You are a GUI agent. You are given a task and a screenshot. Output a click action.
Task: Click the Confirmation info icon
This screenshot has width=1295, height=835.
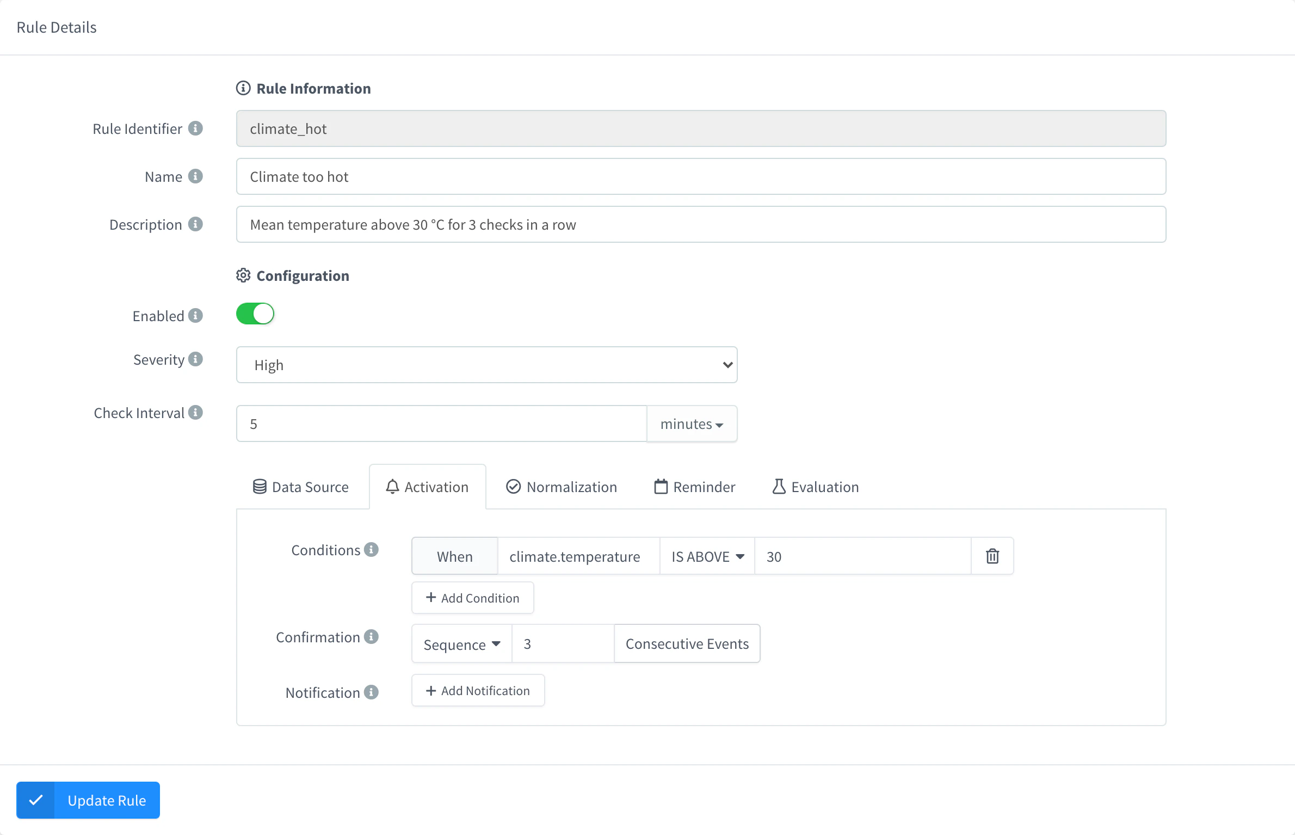tap(371, 637)
